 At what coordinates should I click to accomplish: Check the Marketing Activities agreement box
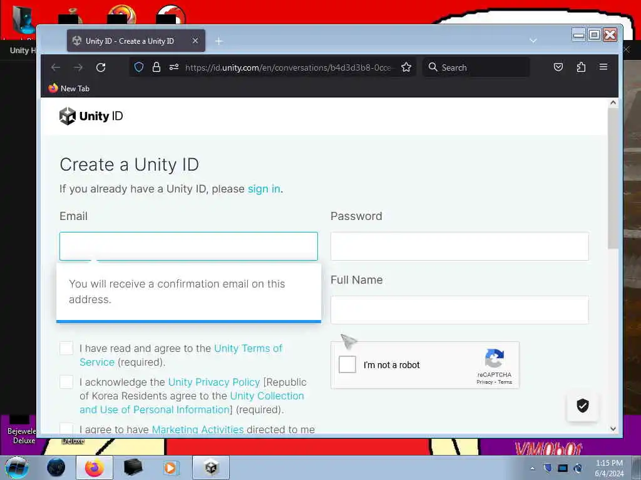coord(66,429)
